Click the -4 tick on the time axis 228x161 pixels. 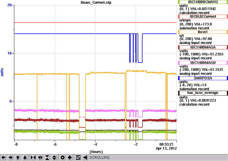[x=95, y=144]
